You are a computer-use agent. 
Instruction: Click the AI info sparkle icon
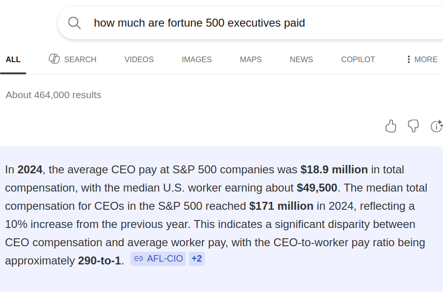[x=436, y=126]
